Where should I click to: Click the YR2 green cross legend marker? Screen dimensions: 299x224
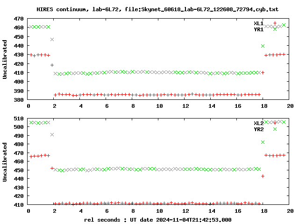coord(275,129)
